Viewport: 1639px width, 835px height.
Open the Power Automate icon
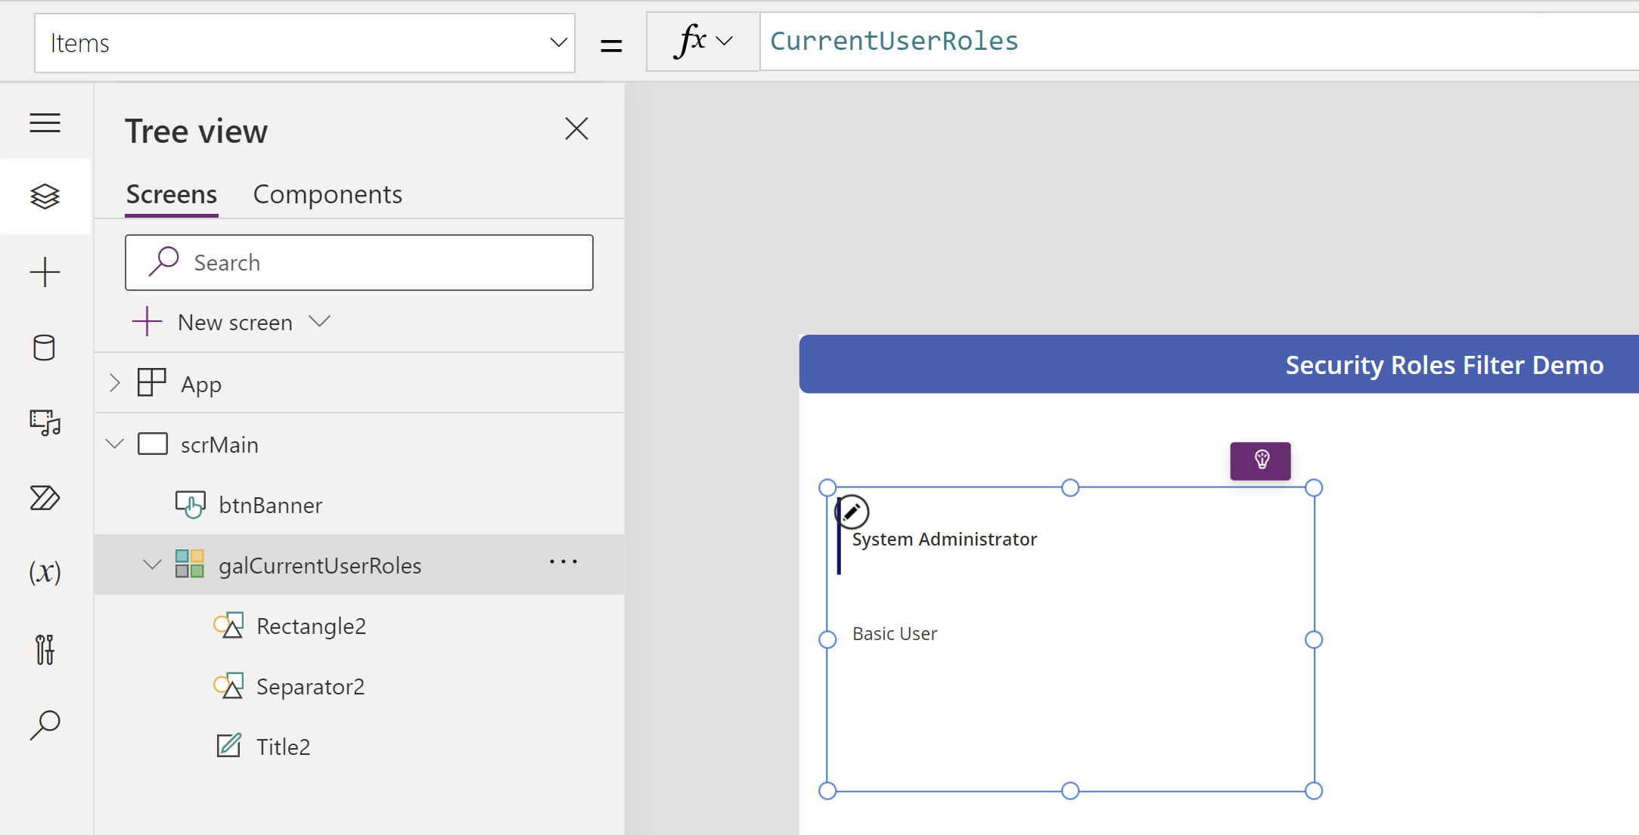coord(45,498)
